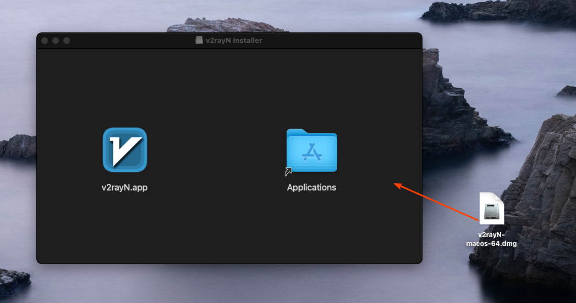
Task: Minimize the v2rayN Installer window
Action: [56, 41]
